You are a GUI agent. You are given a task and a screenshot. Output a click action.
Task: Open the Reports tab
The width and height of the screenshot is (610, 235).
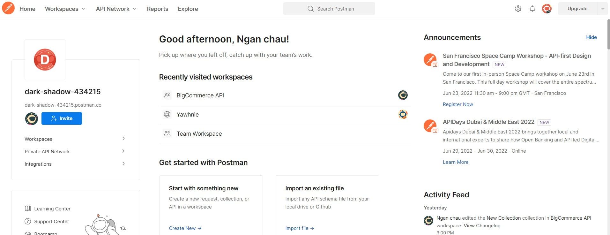(x=158, y=9)
